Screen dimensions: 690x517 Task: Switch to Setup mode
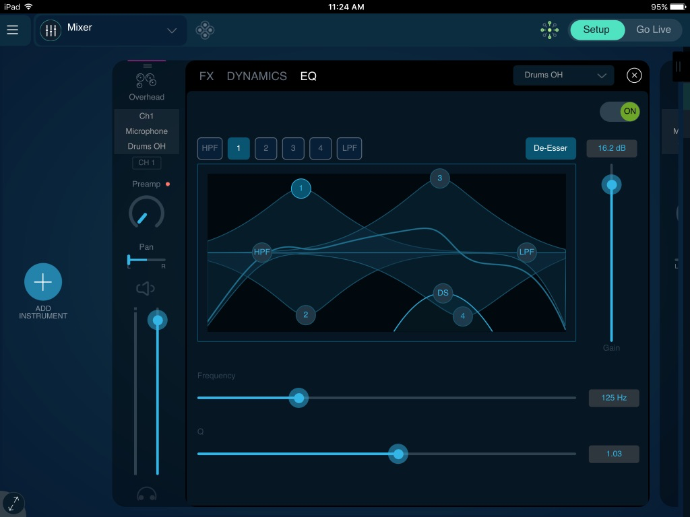pyautogui.click(x=597, y=30)
